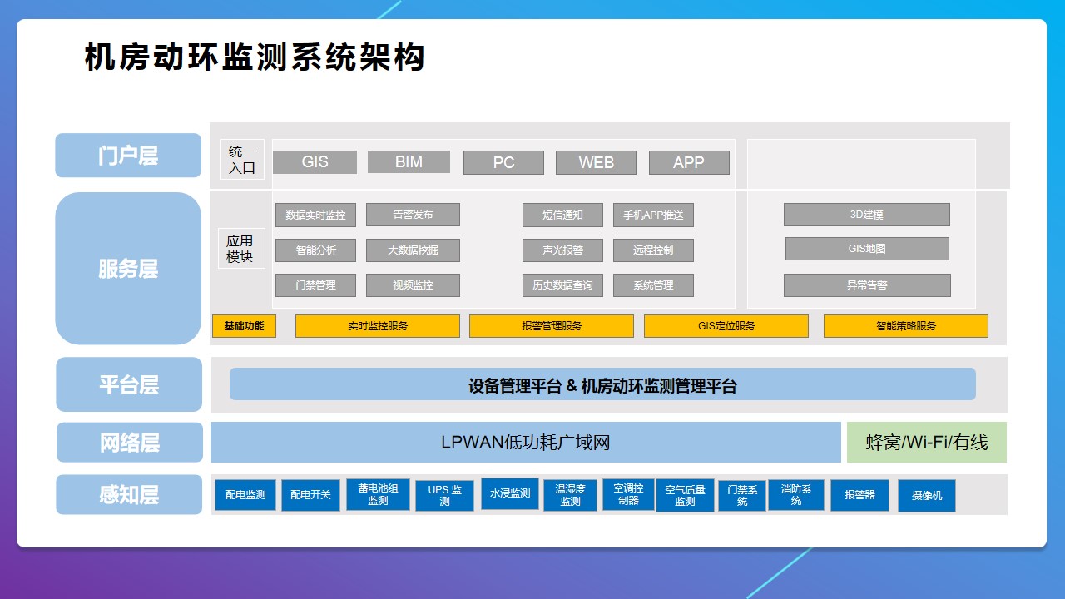Screen dimensions: 1065x599
Task: Click the PC portal box
Action: [x=503, y=163]
